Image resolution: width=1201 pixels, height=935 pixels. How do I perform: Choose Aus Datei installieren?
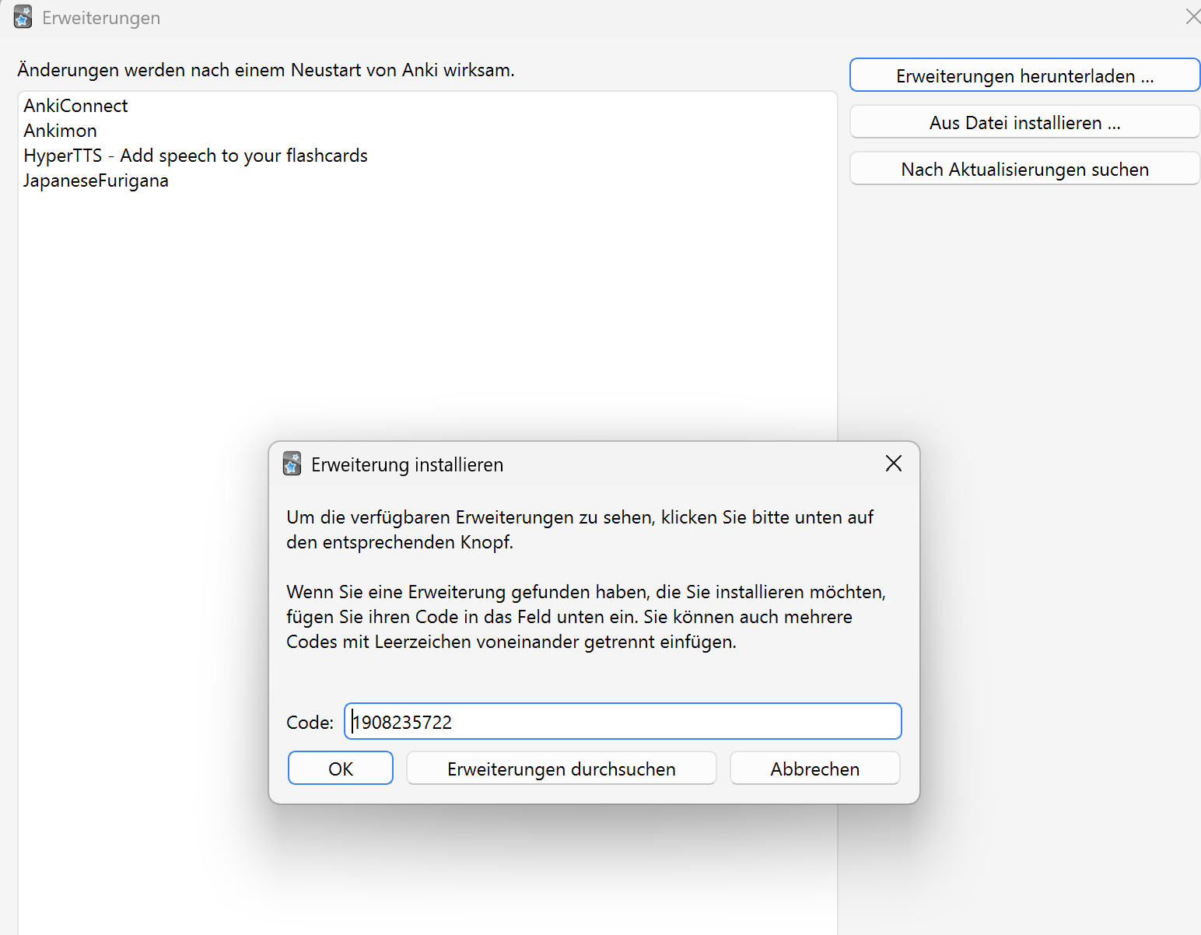pos(1024,122)
